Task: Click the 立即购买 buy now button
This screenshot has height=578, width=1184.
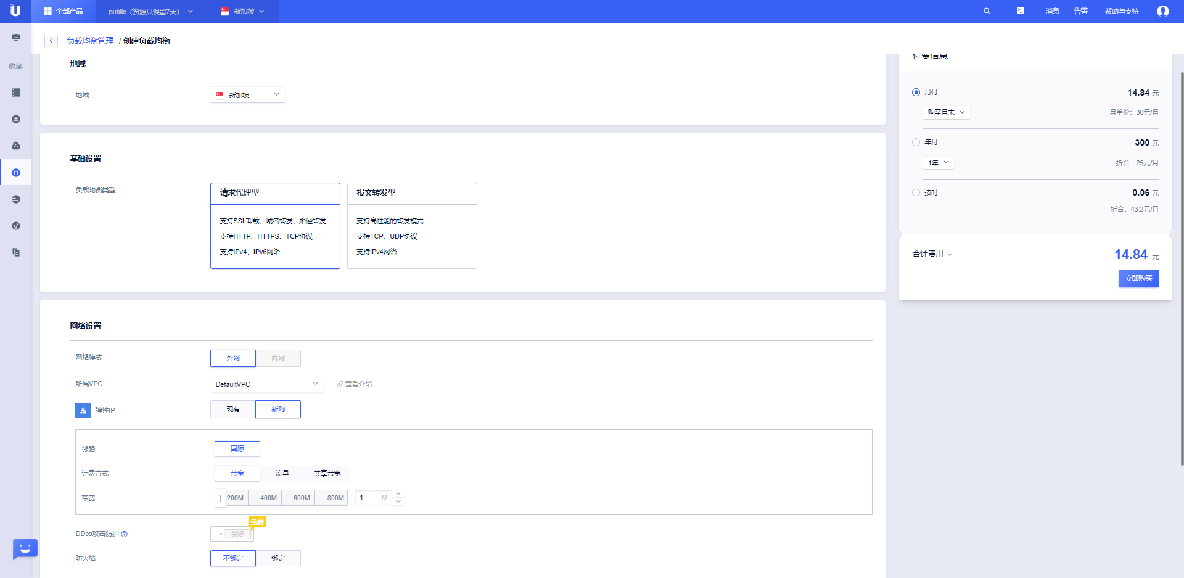Action: tap(1138, 278)
